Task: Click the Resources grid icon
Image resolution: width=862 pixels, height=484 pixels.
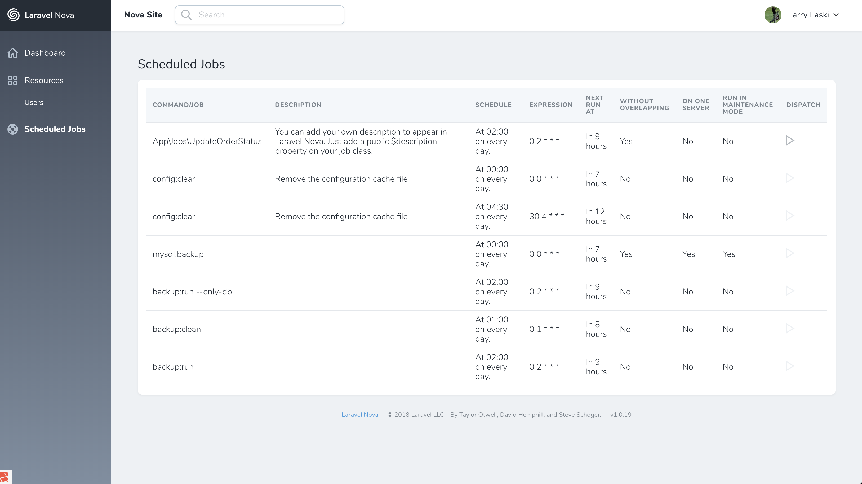Action: coord(13,80)
